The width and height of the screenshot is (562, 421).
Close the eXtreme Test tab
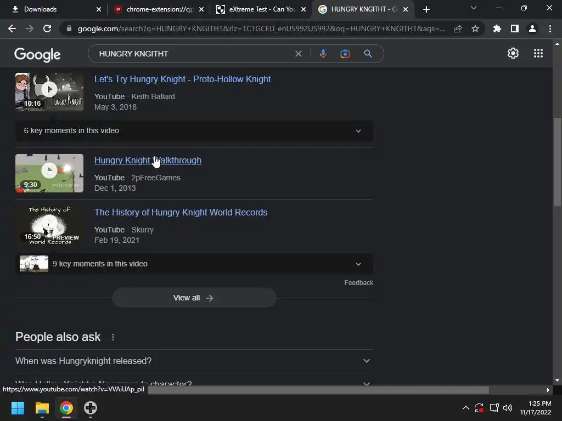pos(304,9)
